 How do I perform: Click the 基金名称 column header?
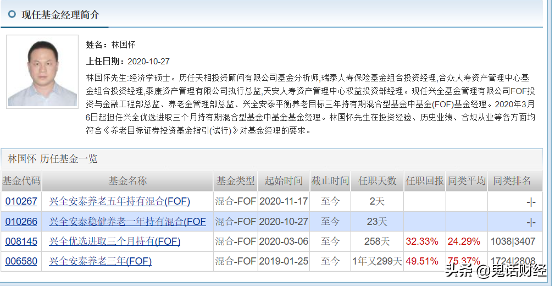[x=127, y=181]
